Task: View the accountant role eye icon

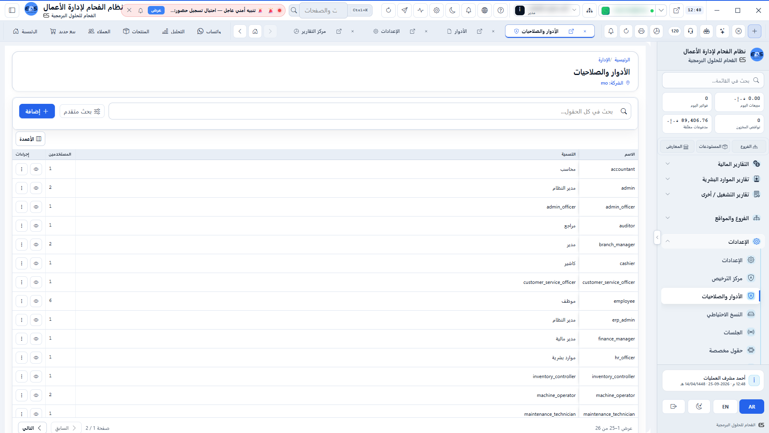Action: tap(36, 169)
